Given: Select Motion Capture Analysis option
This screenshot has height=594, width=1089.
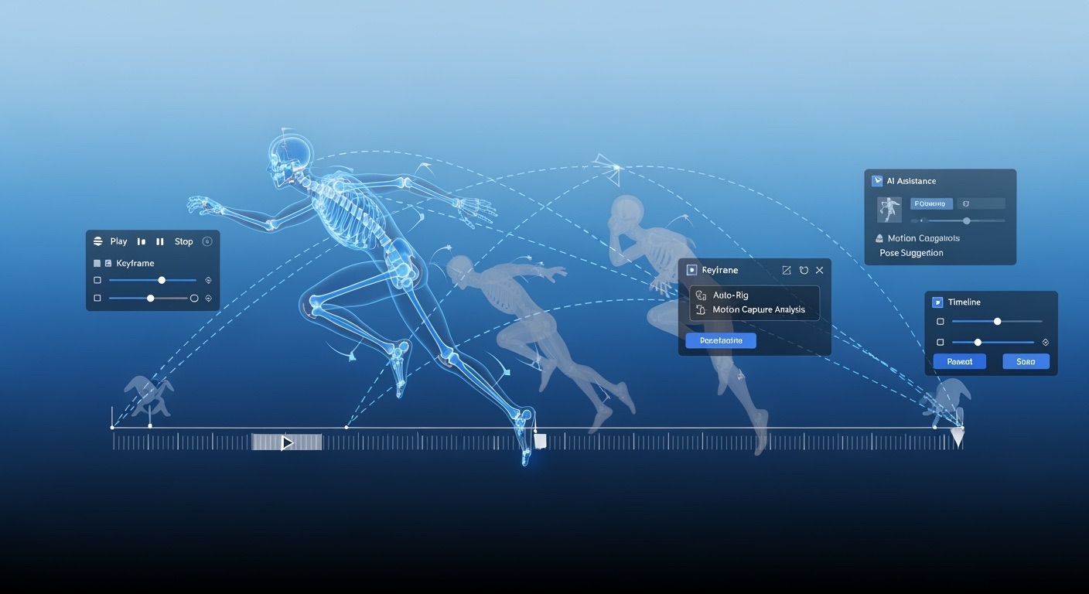Looking at the screenshot, I should tap(758, 309).
